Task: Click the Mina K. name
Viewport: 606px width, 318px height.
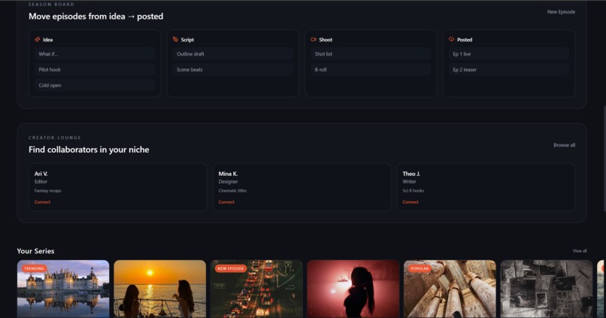Action: [228, 174]
